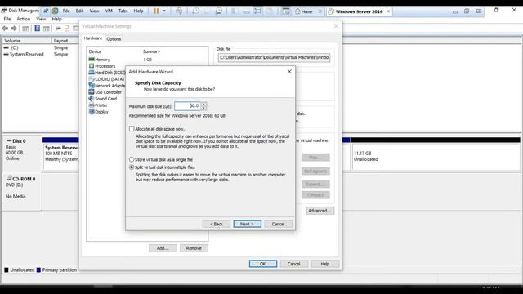Click the Disk Management forward arrow icon
This screenshot has width=523, height=294.
coord(14,29)
